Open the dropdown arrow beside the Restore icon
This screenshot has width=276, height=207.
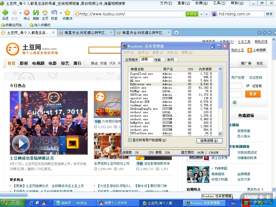pyautogui.click(x=61, y=13)
